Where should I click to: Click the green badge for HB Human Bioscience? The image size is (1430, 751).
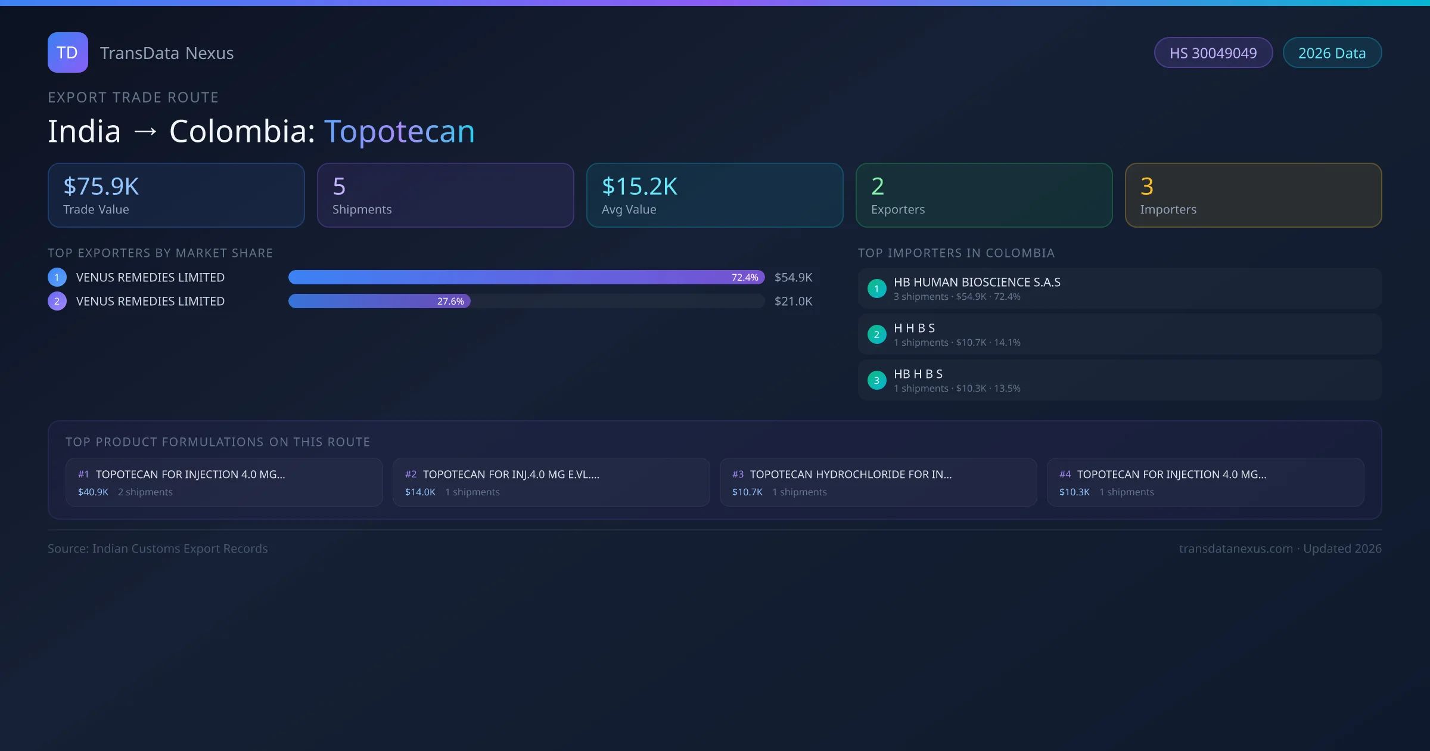click(x=876, y=288)
